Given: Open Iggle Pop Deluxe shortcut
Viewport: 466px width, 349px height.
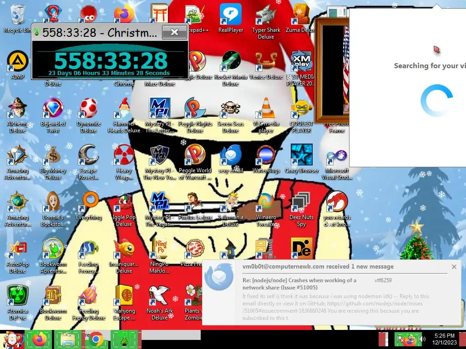Looking at the screenshot, I should pyautogui.click(x=124, y=209).
